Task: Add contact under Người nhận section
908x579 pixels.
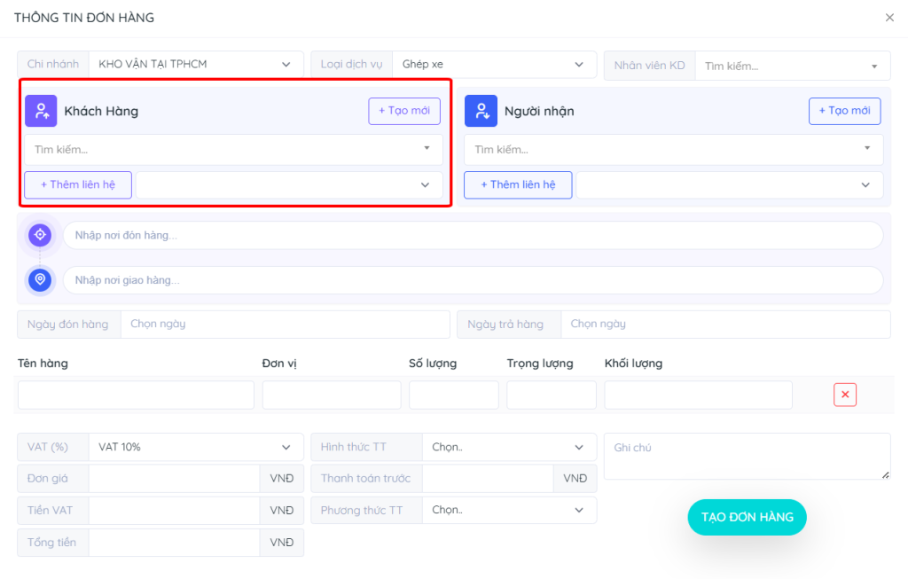Action: point(518,184)
